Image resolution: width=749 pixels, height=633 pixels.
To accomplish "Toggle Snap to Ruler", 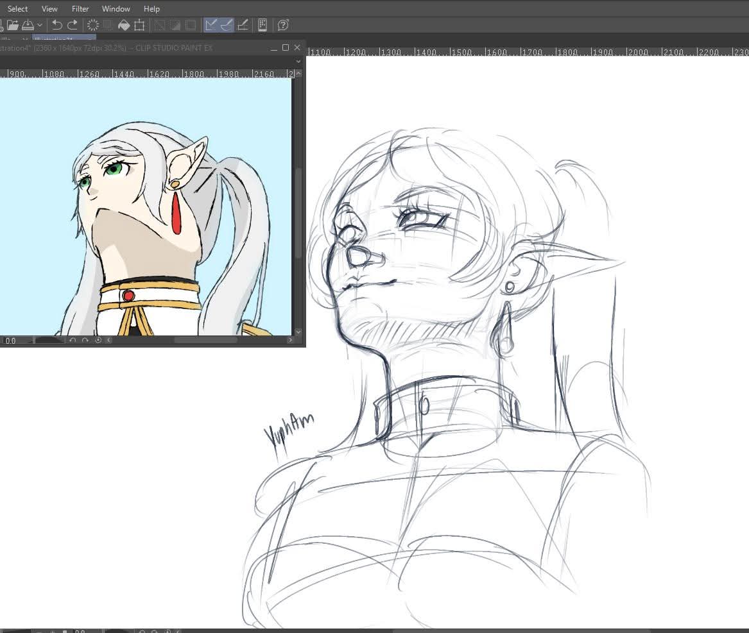I will click(x=211, y=25).
